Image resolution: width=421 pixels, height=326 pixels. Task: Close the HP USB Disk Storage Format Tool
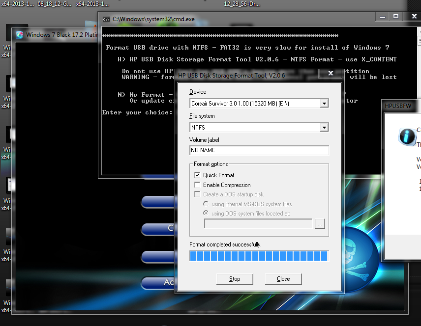331,73
